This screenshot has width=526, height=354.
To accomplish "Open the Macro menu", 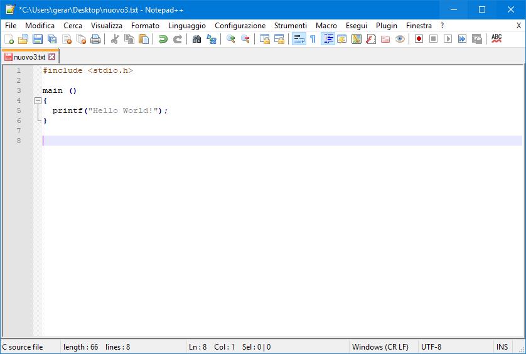I will [x=326, y=26].
